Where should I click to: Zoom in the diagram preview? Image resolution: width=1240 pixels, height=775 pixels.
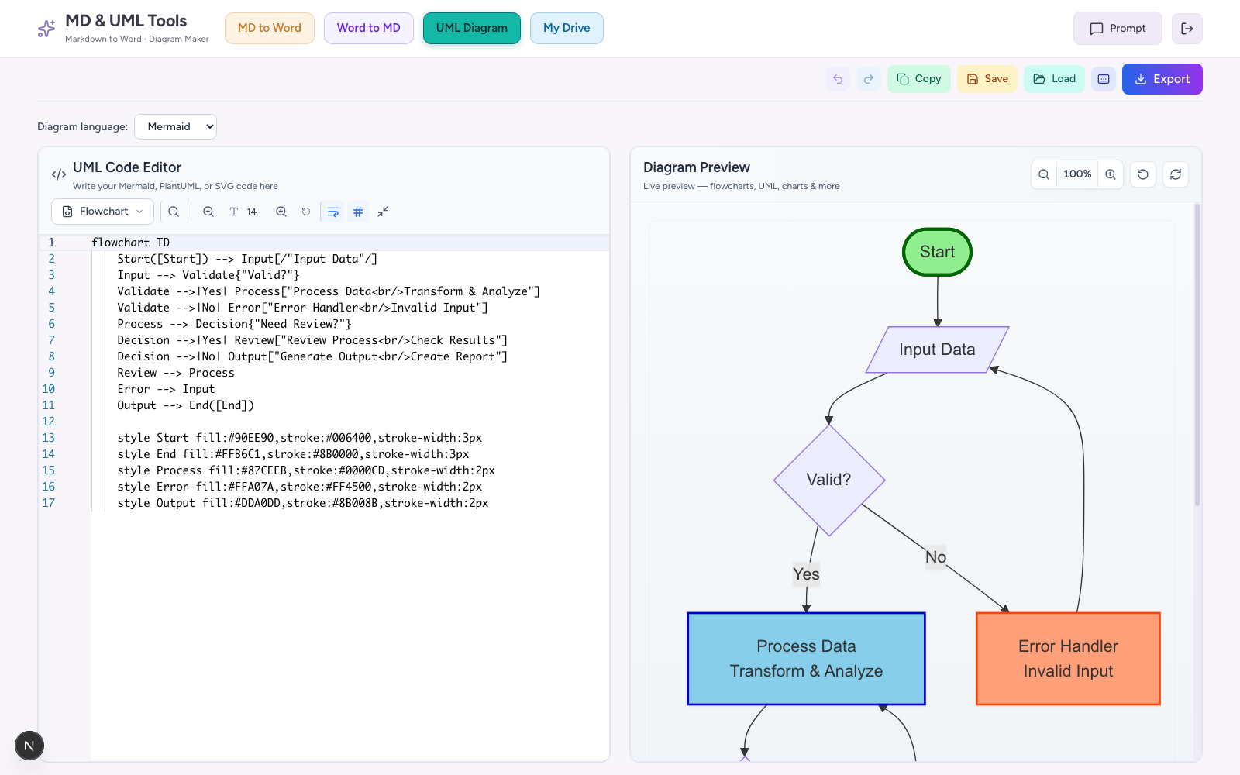tap(1111, 174)
